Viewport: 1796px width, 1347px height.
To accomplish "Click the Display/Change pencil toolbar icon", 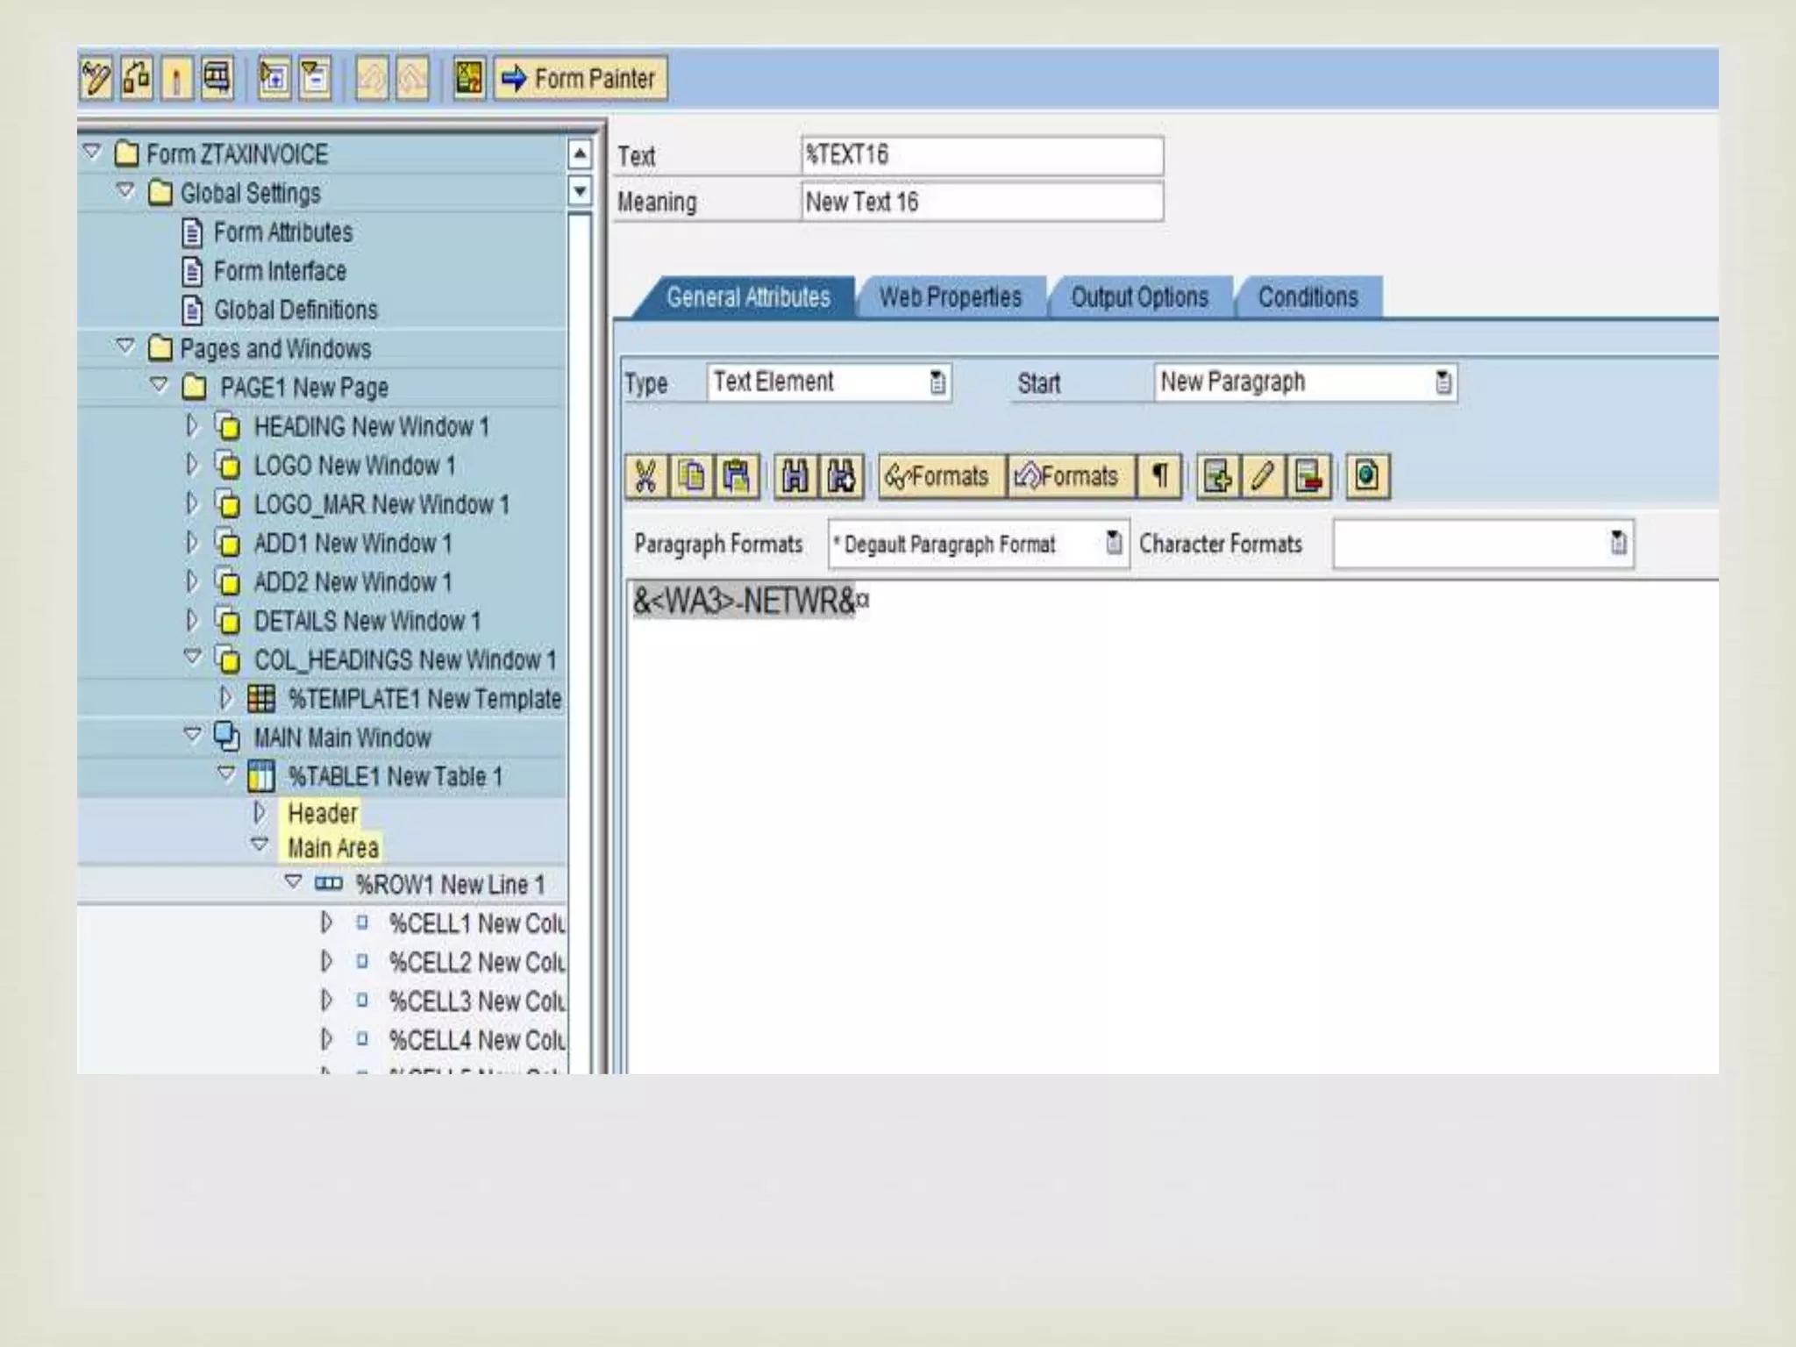I will tap(96, 79).
